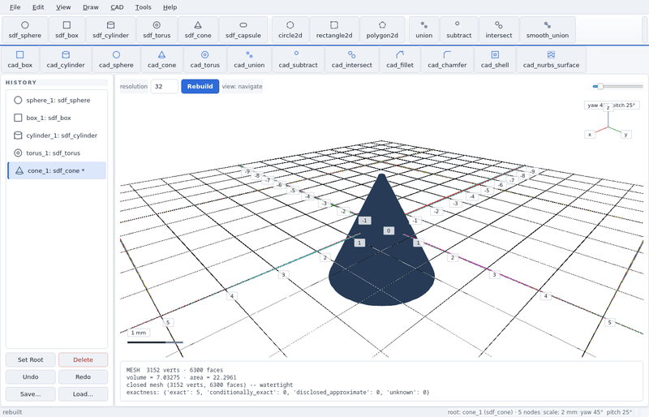Choose the circle2d tool
Image resolution: width=649 pixels, height=417 pixels.
(x=290, y=30)
